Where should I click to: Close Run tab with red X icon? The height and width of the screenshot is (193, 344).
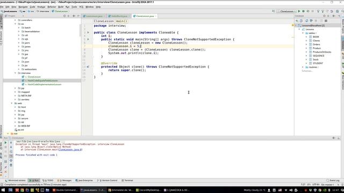click(6, 172)
